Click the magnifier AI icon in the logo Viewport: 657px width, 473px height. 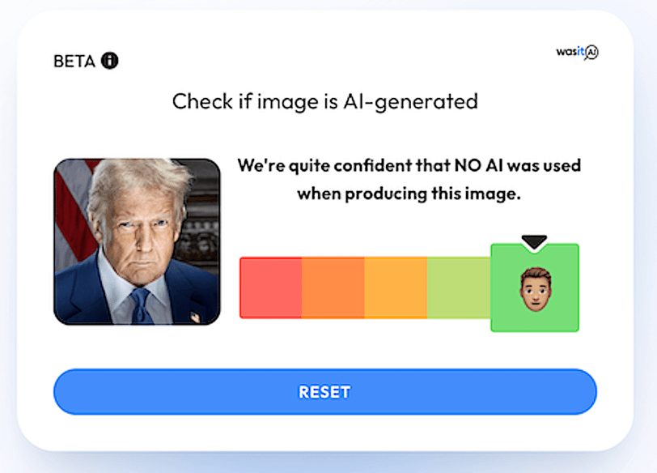[591, 53]
